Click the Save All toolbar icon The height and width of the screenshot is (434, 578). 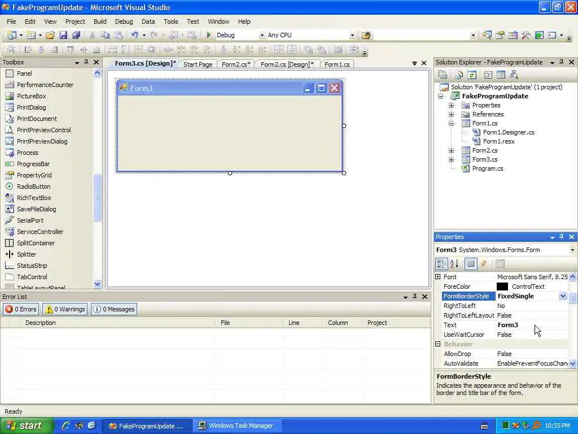pos(76,35)
